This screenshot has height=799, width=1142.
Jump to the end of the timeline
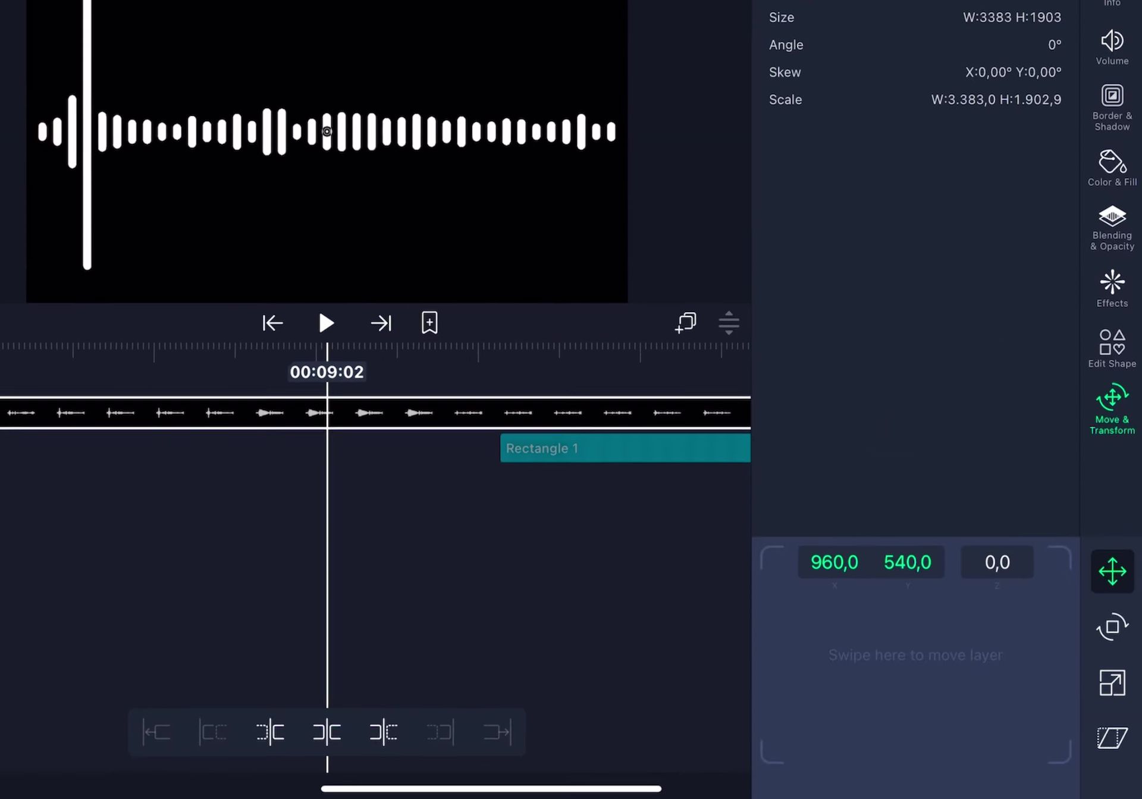(381, 323)
